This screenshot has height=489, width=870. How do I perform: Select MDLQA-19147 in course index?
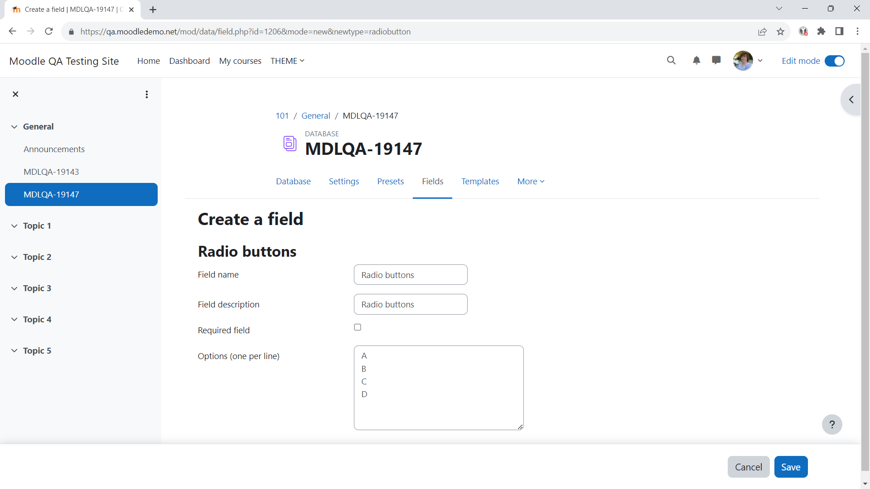coord(81,194)
